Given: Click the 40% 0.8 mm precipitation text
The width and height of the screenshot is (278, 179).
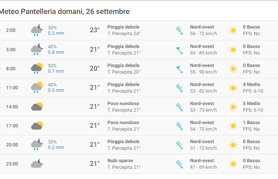Looking at the screenshot, I should [x=56, y=49].
